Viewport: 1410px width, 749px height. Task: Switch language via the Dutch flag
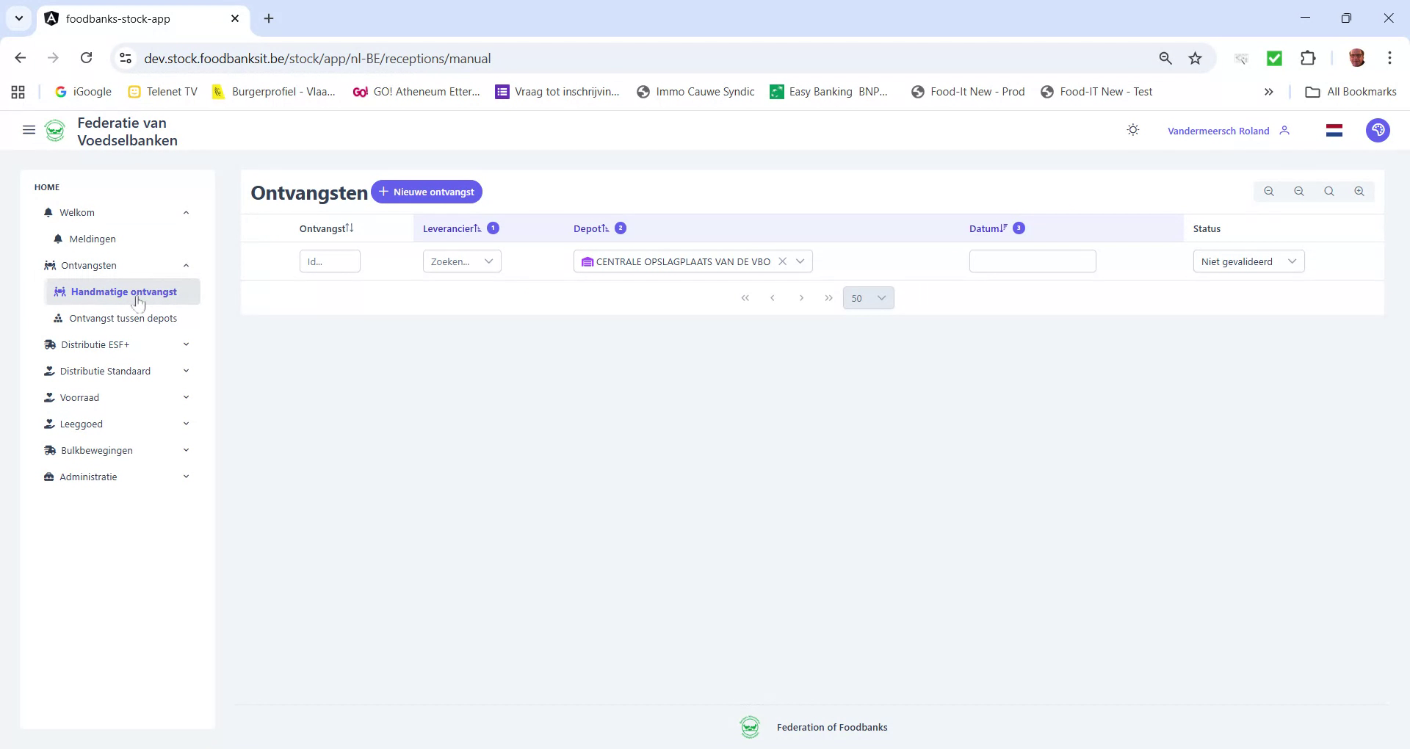coord(1334,130)
